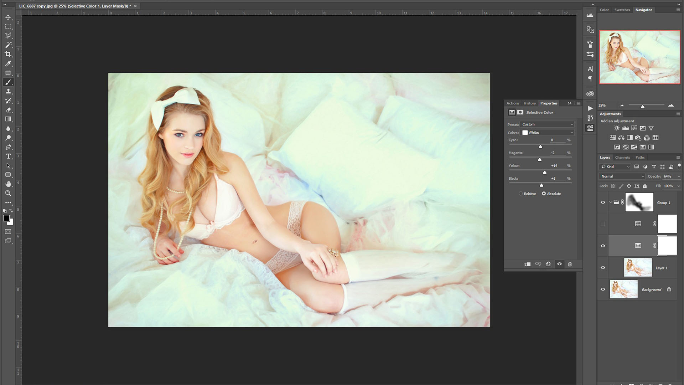
Task: Open the Swatches tab
Action: click(622, 10)
